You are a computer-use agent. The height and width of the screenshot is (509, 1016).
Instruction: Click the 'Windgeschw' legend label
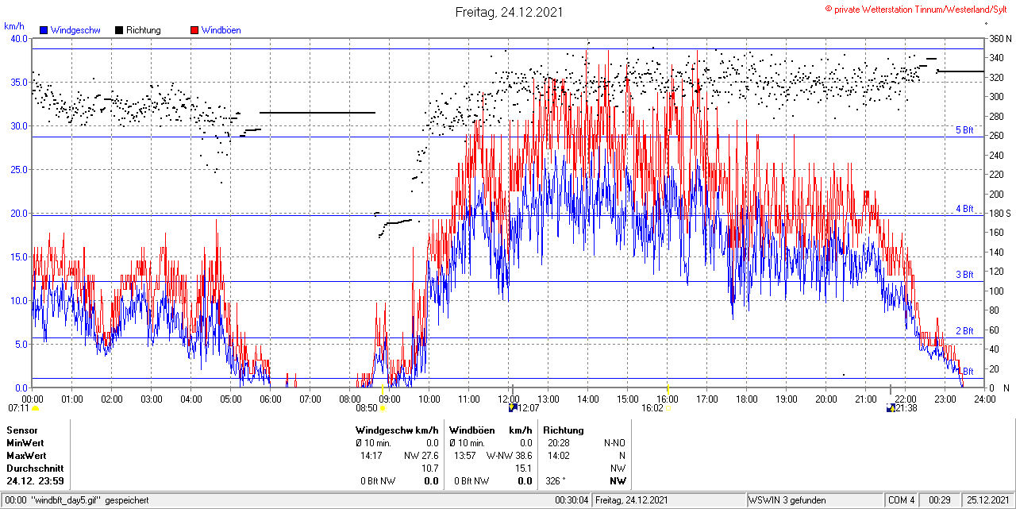[x=75, y=30]
